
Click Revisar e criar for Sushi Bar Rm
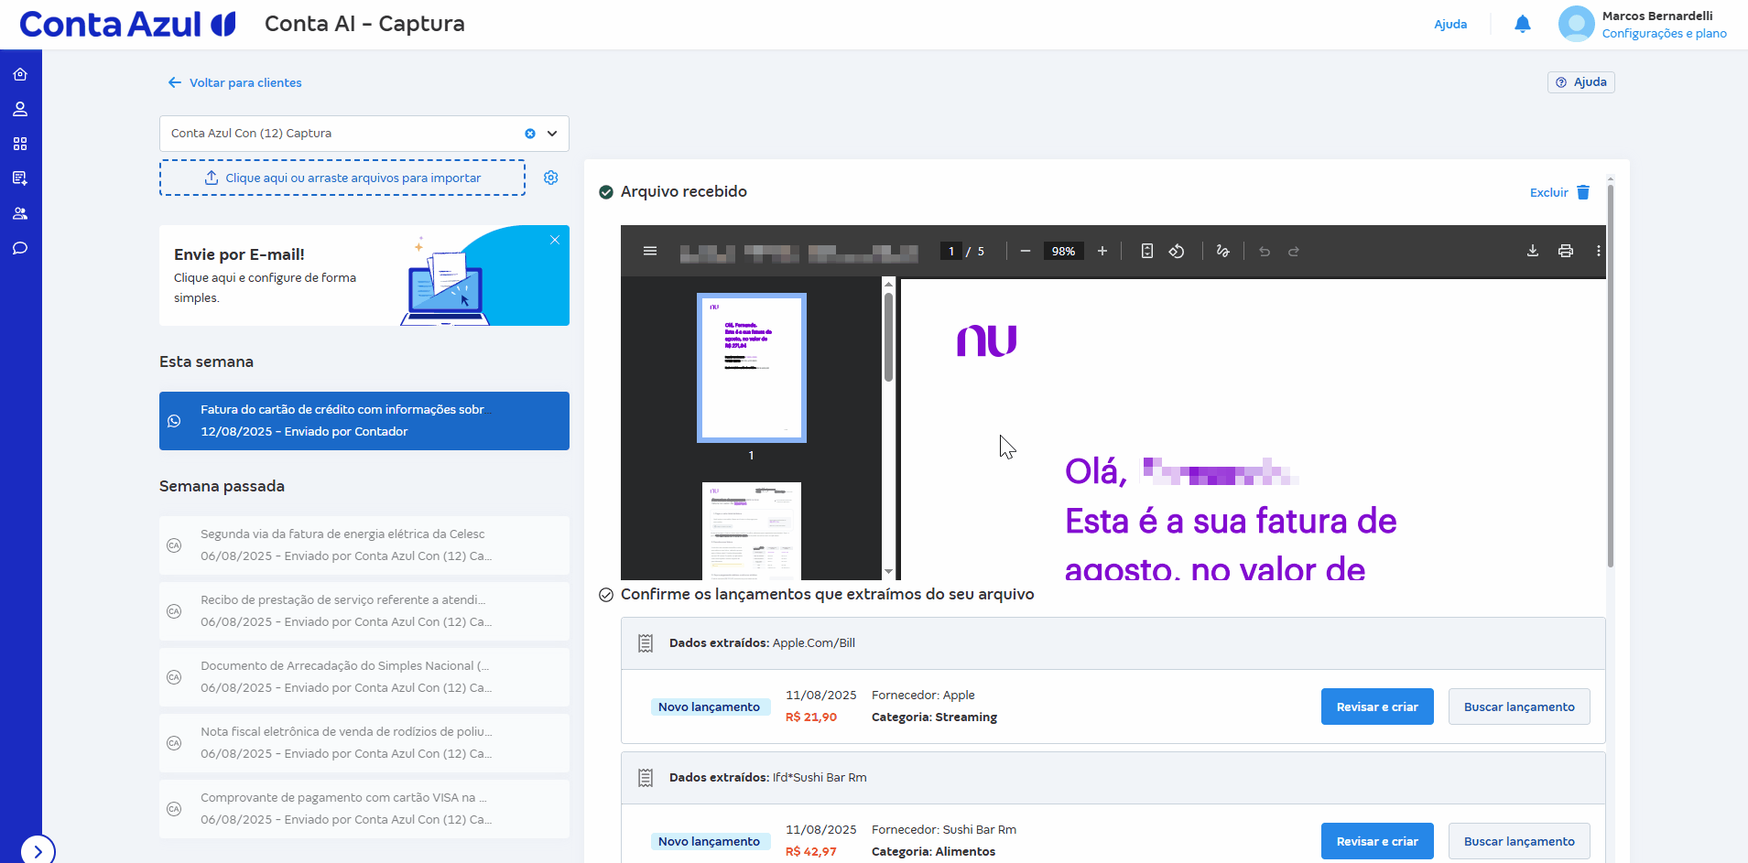click(x=1377, y=841)
